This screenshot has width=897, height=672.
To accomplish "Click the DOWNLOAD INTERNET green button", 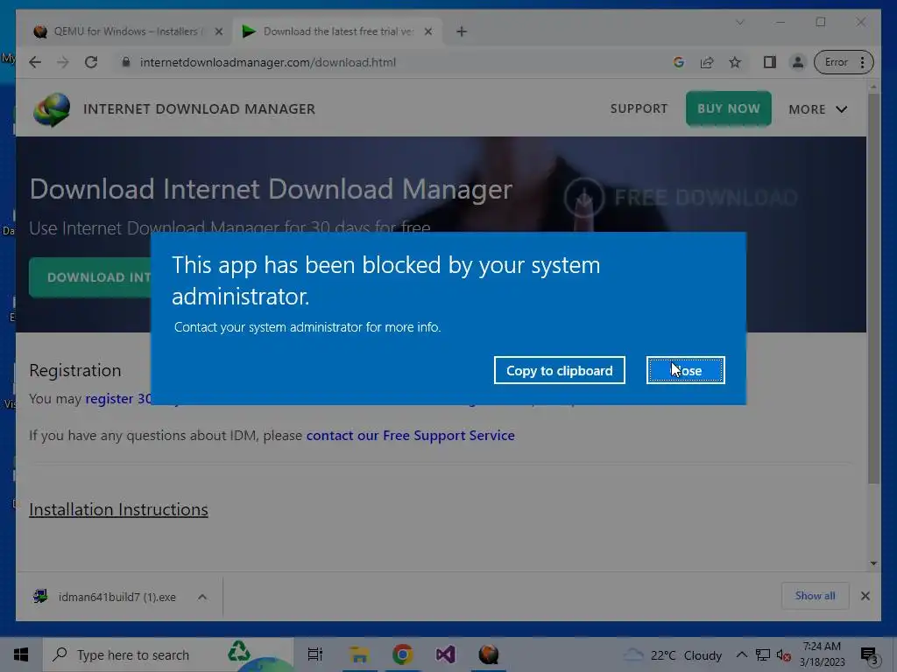I will [90, 277].
